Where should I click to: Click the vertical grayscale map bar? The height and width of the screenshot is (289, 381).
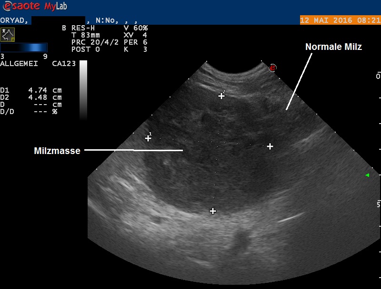pos(83,89)
